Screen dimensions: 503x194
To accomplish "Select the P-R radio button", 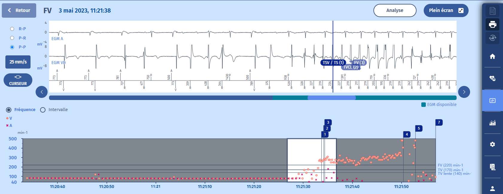I will [x=12, y=38].
